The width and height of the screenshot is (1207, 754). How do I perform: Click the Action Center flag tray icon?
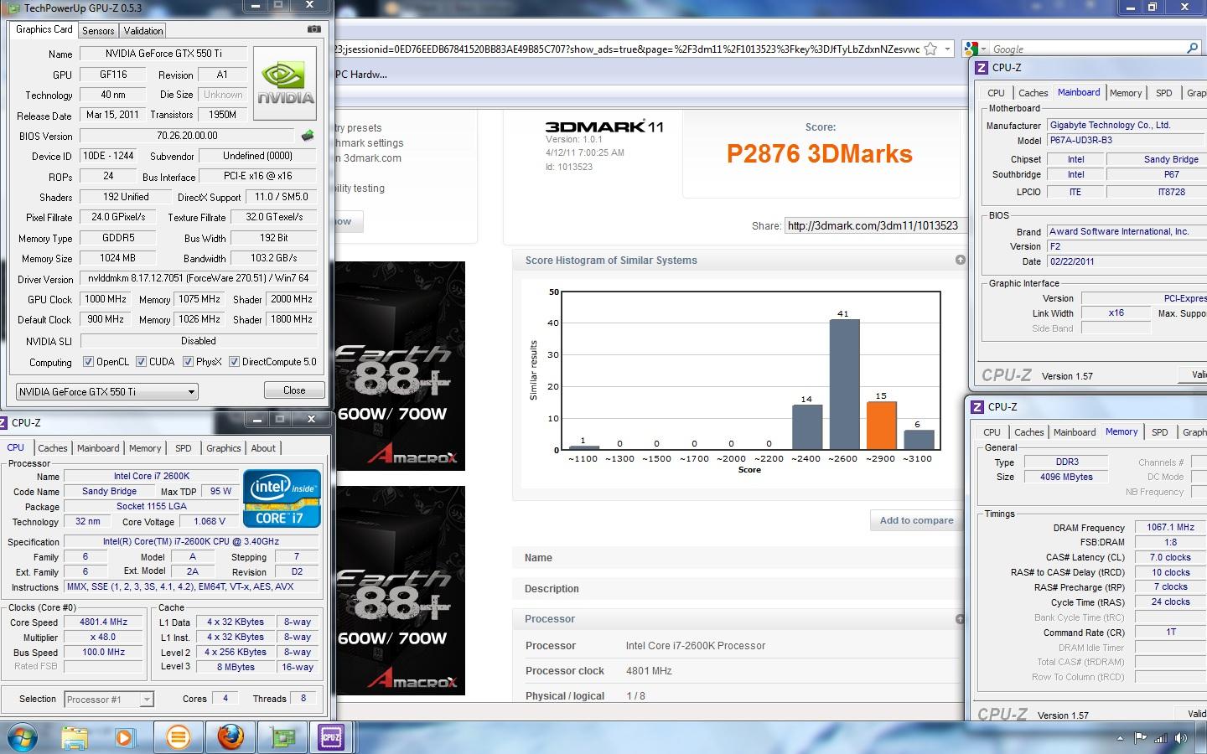point(1141,738)
